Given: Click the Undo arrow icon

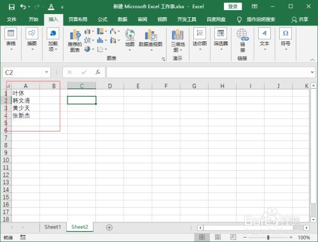Looking at the screenshot, I should [23, 7].
